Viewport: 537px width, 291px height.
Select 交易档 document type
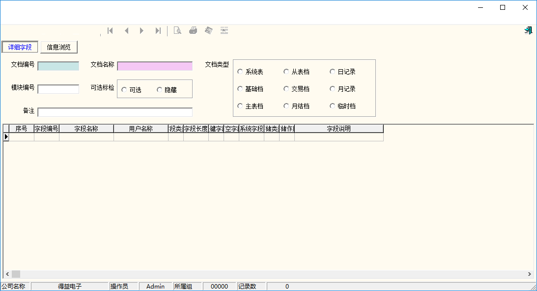[297, 88]
